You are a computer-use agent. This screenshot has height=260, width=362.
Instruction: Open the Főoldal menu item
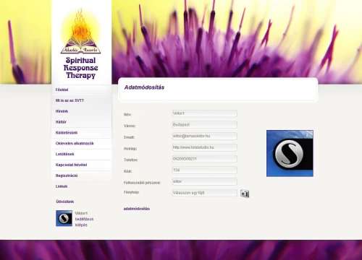pos(62,90)
